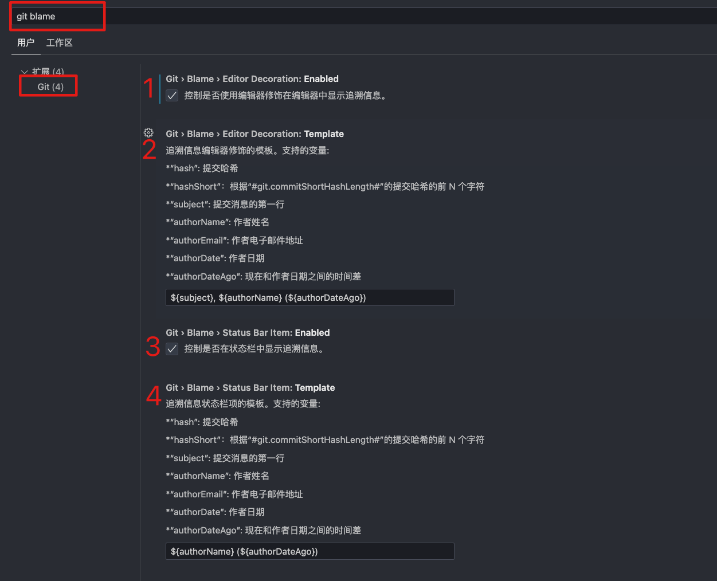The image size is (717, 581).
Task: Select Git (4) in the settings tree
Action: pos(50,87)
